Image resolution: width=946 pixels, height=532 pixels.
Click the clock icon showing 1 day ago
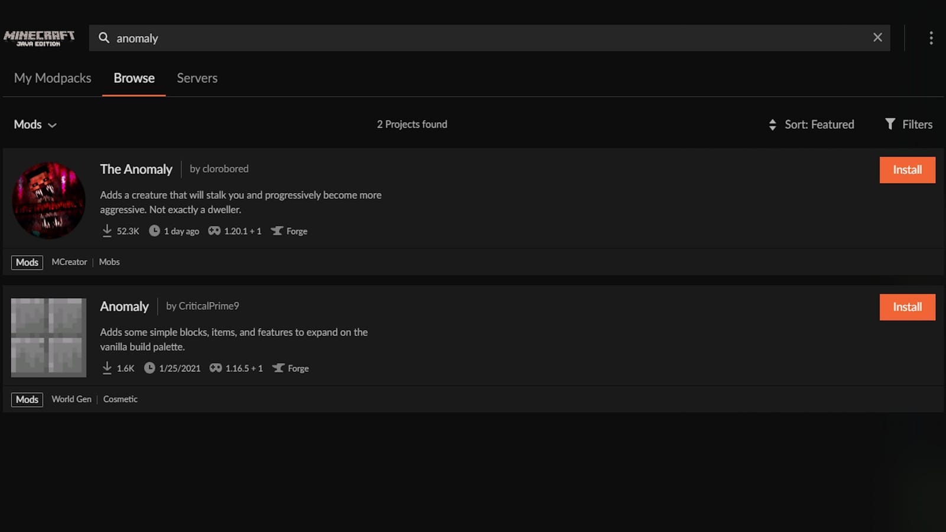click(153, 231)
